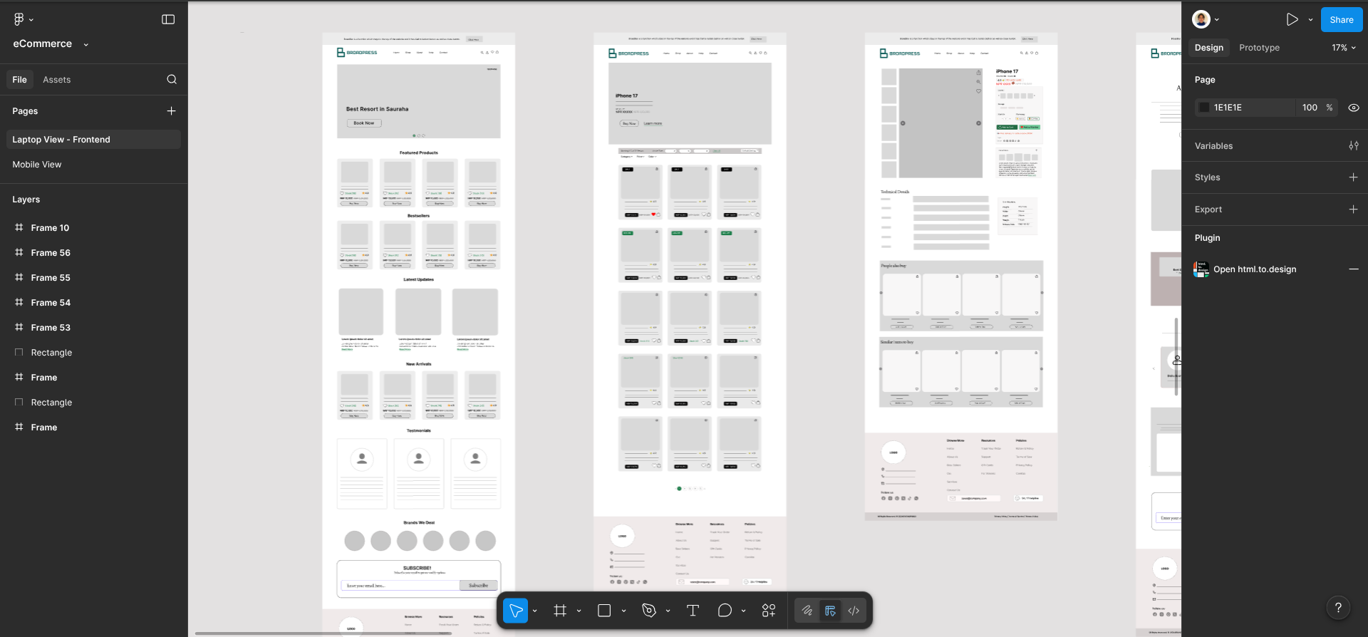Click the page background color swatch
The width and height of the screenshot is (1368, 637).
[x=1205, y=108]
